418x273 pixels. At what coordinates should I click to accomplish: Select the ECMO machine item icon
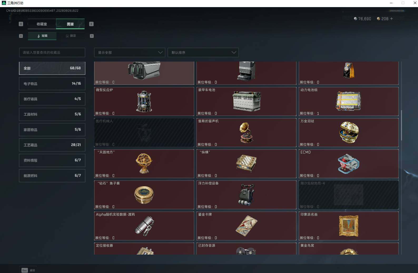click(x=348, y=164)
